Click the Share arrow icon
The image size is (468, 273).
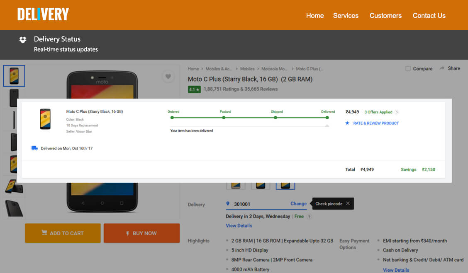[x=442, y=68]
